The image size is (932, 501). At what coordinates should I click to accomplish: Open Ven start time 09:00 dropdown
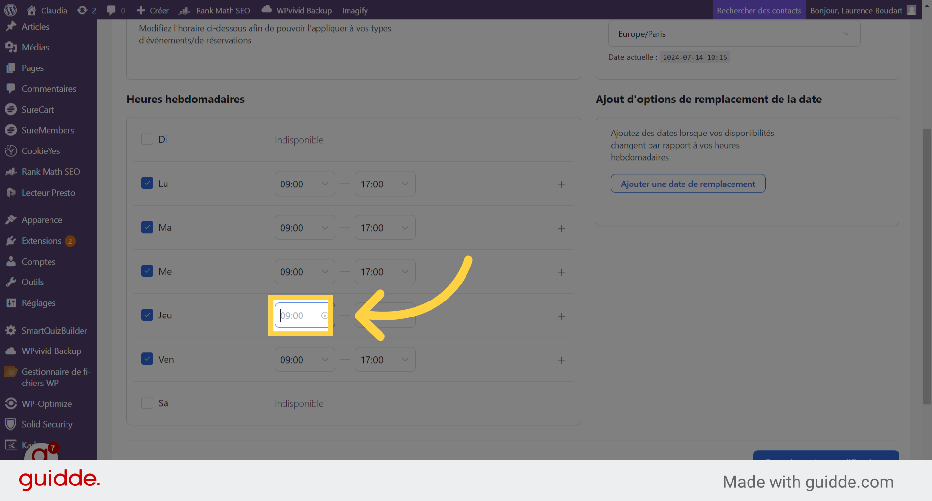(305, 360)
